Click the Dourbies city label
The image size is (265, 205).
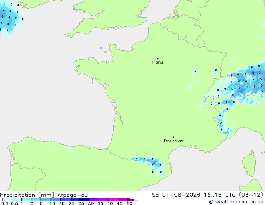click(173, 141)
